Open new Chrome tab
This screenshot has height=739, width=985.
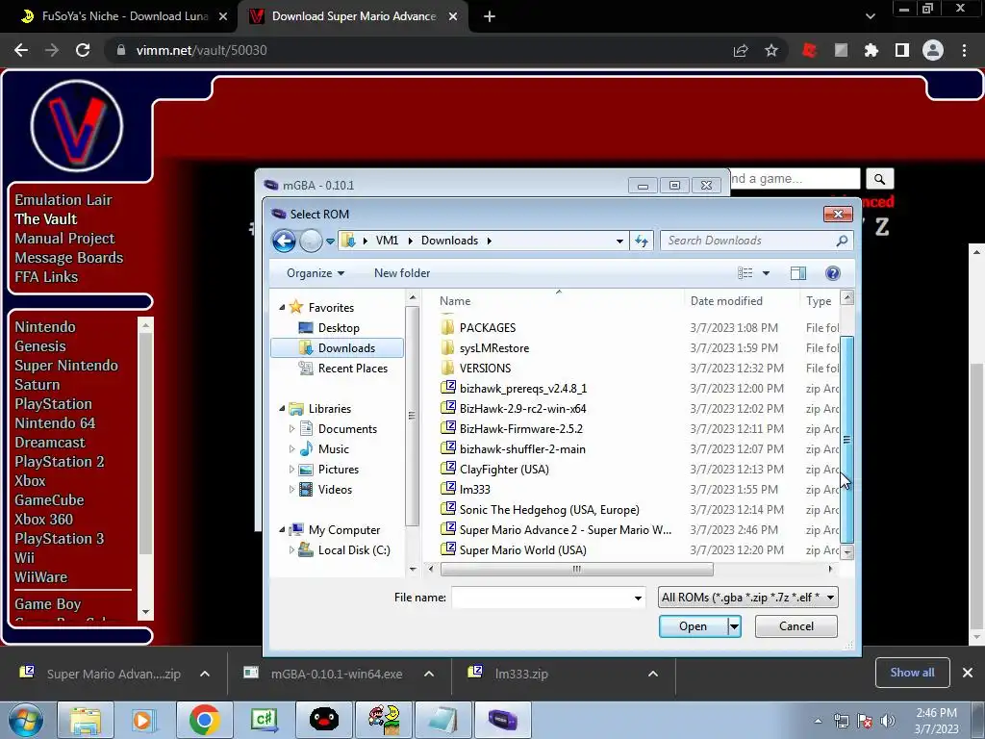point(490,17)
